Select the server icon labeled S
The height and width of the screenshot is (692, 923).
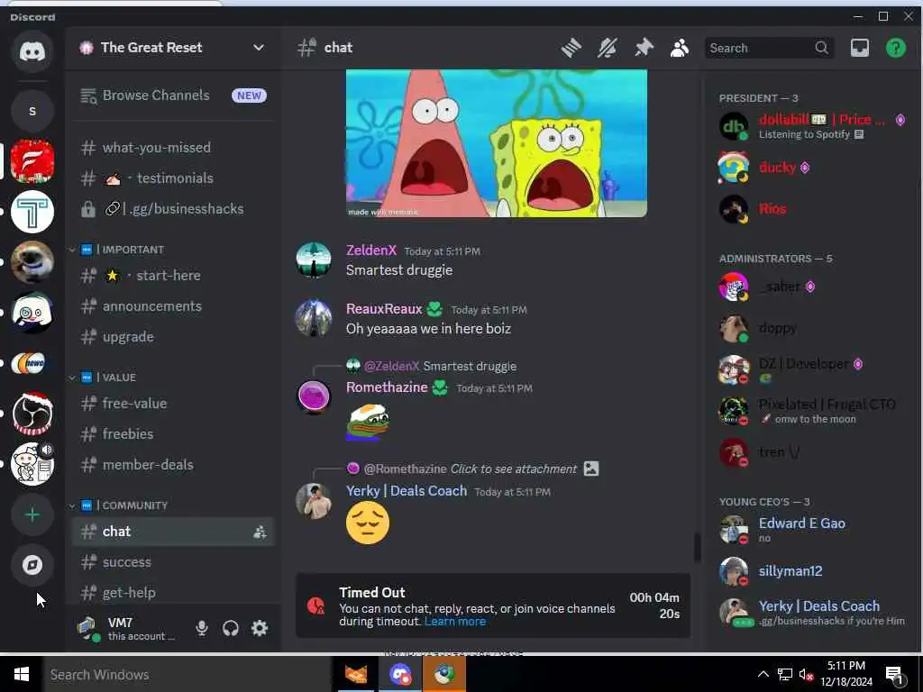[x=32, y=111]
